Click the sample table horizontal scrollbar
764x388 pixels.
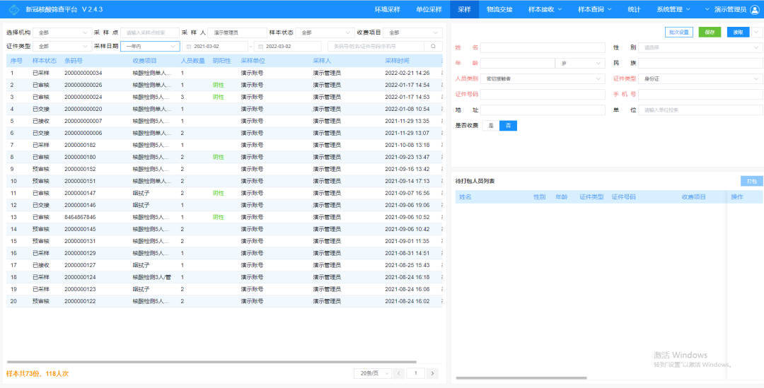click(212, 362)
